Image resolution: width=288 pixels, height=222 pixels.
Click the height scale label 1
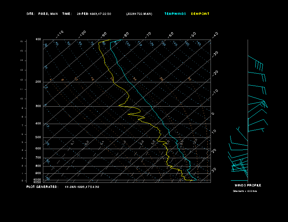coord(23,173)
